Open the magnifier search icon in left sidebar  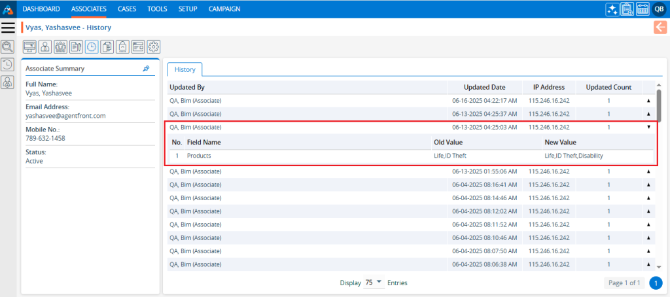coord(8,46)
